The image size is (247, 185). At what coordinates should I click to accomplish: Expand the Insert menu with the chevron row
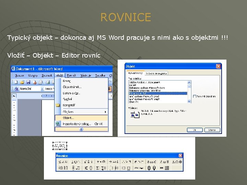point(81,129)
